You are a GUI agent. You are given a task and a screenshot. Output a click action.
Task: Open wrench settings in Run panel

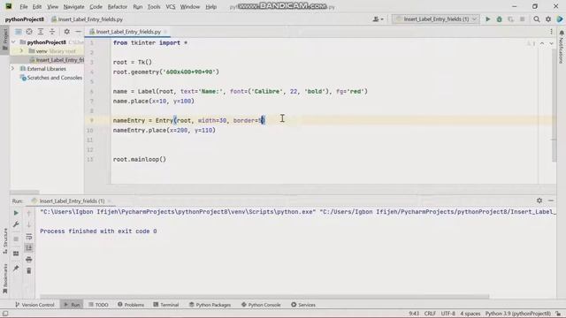(16, 224)
